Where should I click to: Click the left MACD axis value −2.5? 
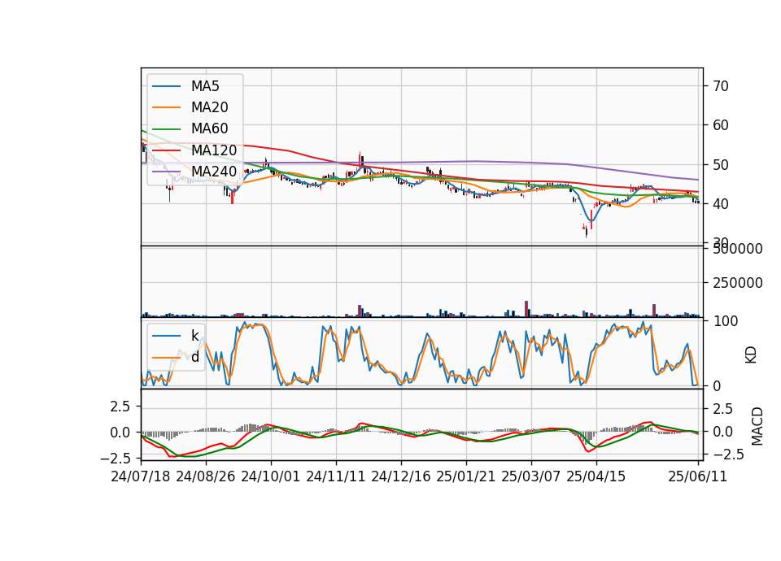point(116,458)
